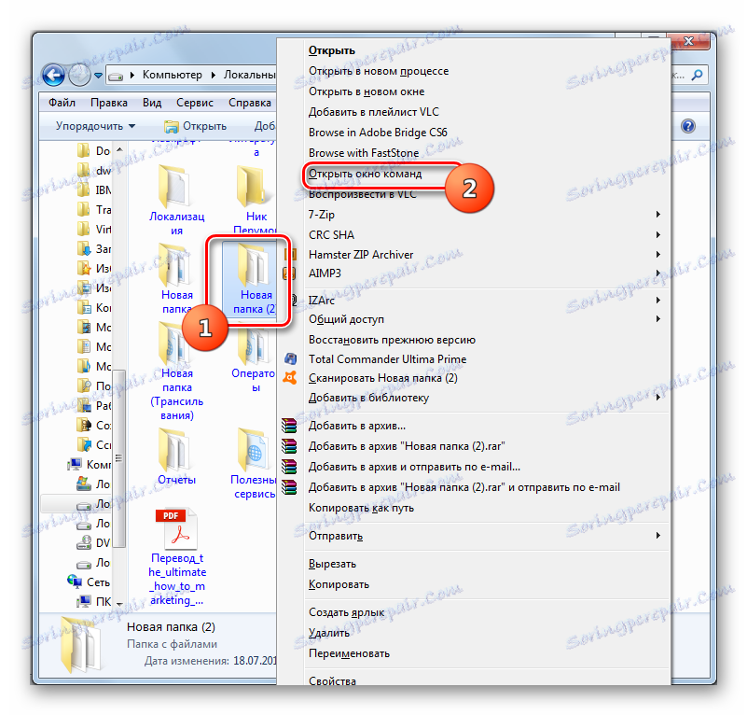Image resolution: width=747 pixels, height=715 pixels.
Task: Expand the 7-Zip submenu
Action: [x=657, y=214]
